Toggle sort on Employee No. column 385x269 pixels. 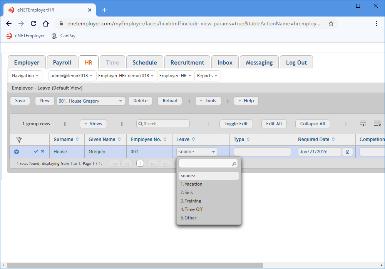166,139
